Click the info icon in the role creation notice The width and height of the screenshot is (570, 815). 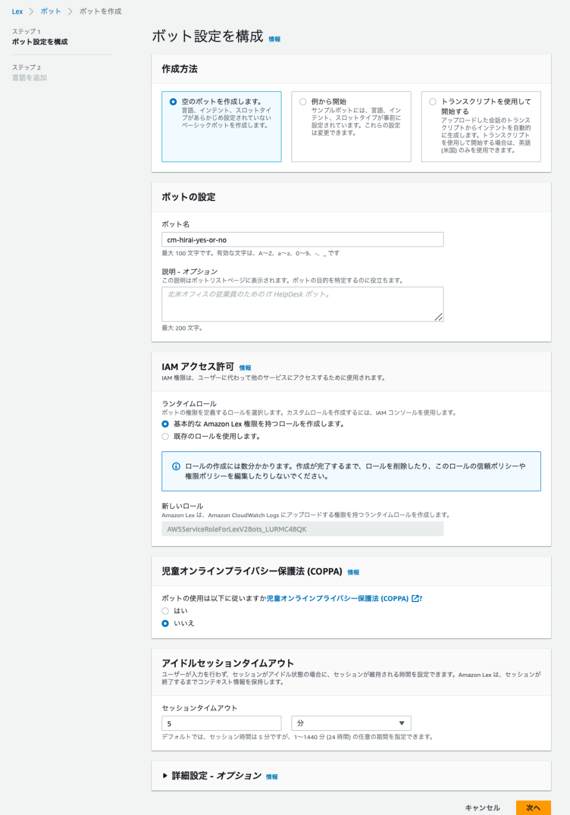coord(175,466)
